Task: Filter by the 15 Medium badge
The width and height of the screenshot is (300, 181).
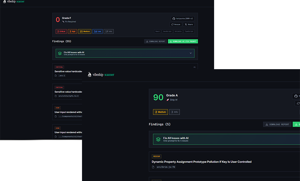Action: tap(85, 31)
